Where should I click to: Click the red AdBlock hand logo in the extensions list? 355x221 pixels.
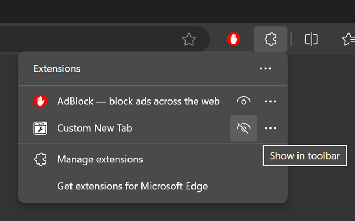40,101
